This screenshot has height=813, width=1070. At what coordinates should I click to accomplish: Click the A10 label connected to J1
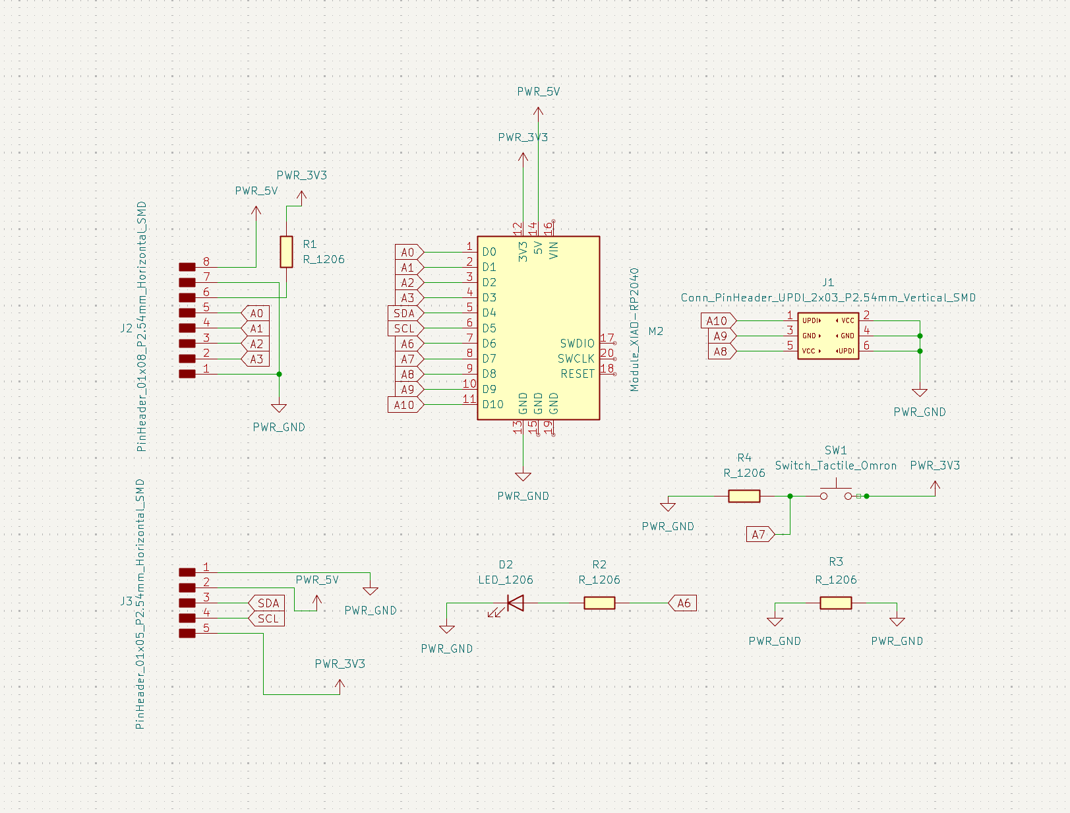click(x=717, y=320)
